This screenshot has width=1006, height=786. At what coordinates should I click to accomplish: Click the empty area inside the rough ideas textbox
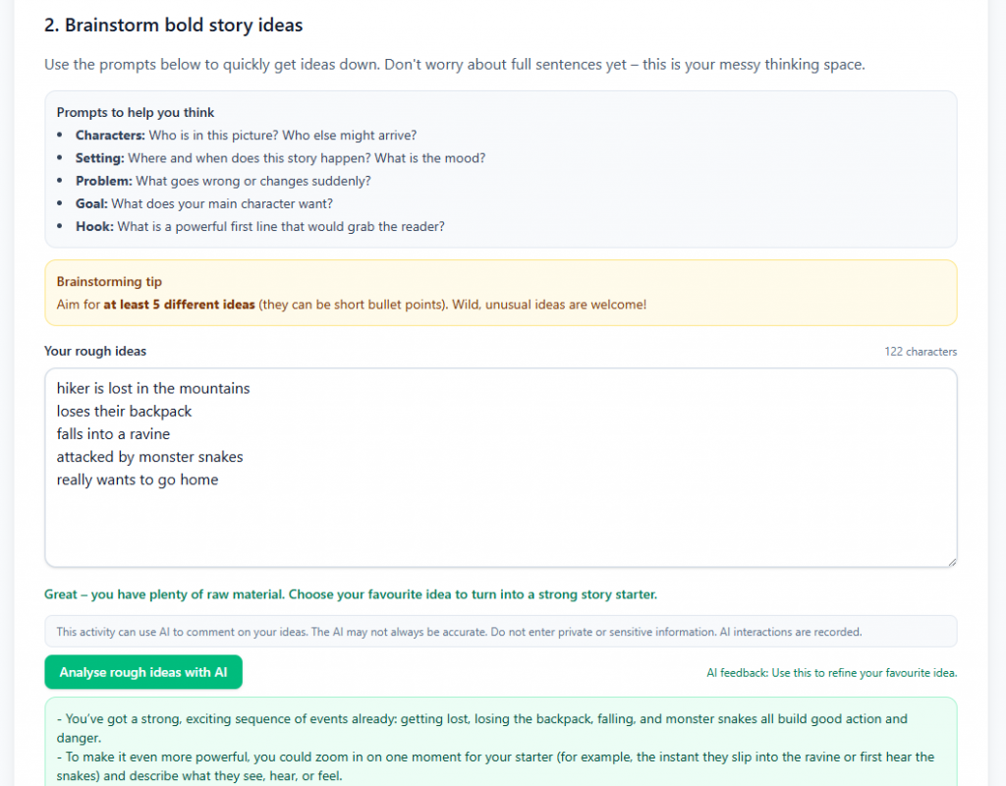click(501, 529)
